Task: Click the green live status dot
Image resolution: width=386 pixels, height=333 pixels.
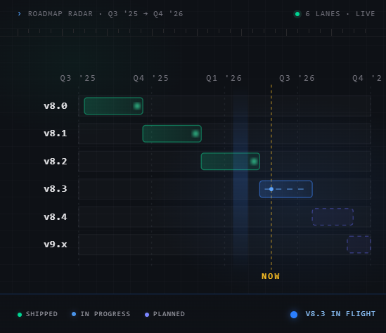Action: pyautogui.click(x=297, y=14)
